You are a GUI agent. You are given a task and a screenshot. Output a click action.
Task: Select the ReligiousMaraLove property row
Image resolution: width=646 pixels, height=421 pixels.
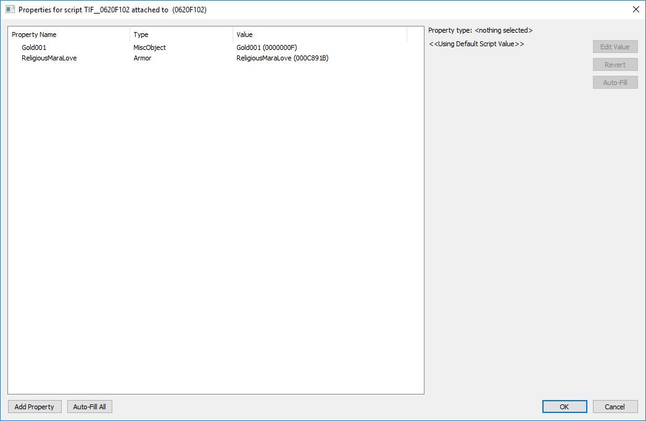pos(49,58)
